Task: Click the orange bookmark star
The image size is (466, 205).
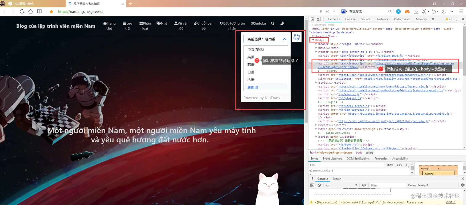Action: (x=51, y=11)
